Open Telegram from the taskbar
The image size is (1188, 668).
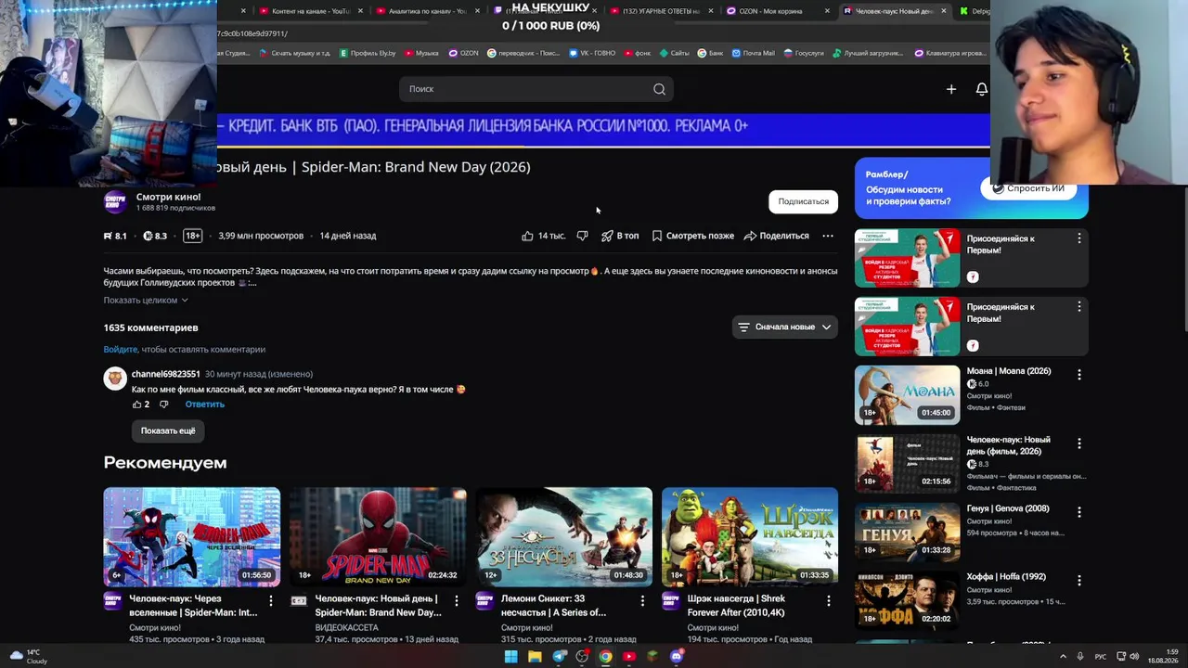pos(559,657)
